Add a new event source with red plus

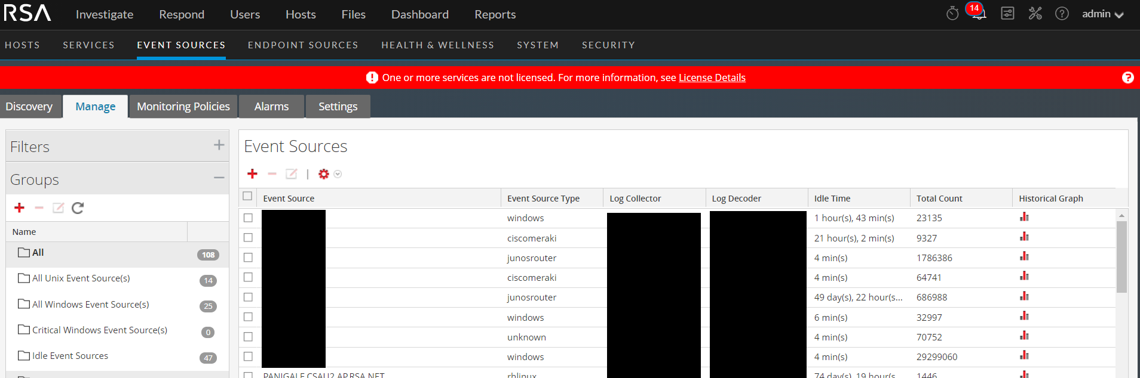(252, 173)
